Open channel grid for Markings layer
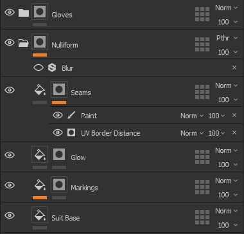This screenshot has width=244, height=234. (x=202, y=187)
